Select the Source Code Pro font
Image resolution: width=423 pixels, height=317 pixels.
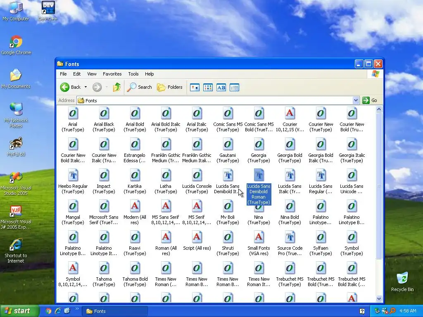point(290,237)
